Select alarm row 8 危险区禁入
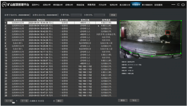 coord(61,43)
